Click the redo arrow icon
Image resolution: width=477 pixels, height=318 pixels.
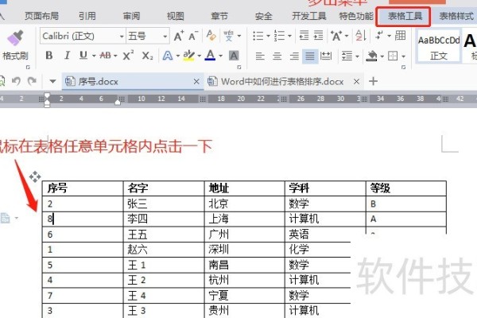tap(32, 81)
